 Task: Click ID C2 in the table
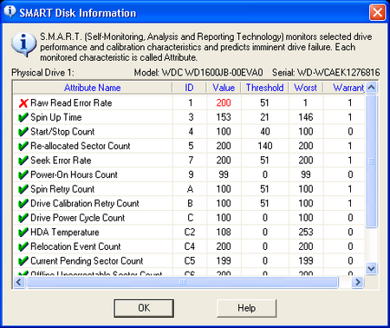pyautogui.click(x=190, y=233)
